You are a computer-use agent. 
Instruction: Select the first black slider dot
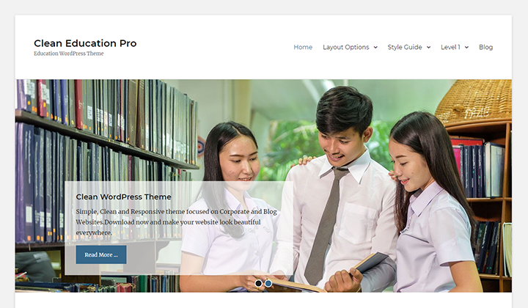point(258,283)
